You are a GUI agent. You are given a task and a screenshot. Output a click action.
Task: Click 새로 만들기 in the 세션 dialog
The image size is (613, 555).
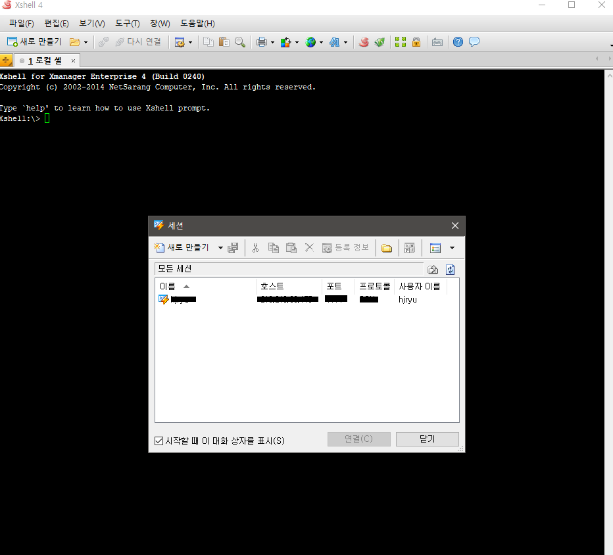182,247
